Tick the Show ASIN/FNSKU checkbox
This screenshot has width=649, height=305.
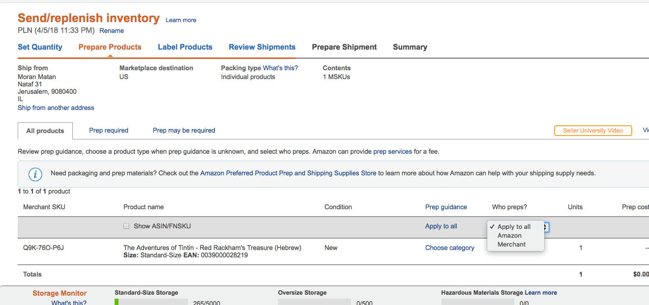coord(126,226)
